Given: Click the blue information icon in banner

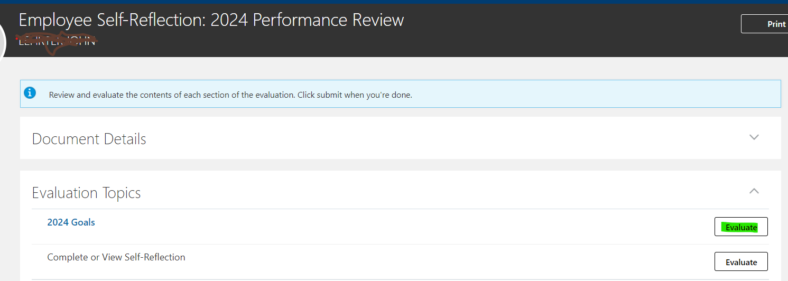Looking at the screenshot, I should (30, 93).
